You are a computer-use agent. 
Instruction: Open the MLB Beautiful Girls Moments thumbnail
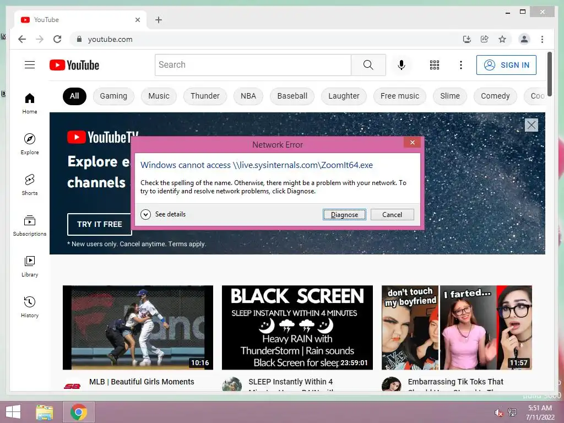pyautogui.click(x=138, y=327)
